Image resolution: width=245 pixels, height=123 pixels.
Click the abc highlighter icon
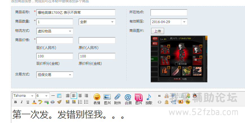coord(40,102)
